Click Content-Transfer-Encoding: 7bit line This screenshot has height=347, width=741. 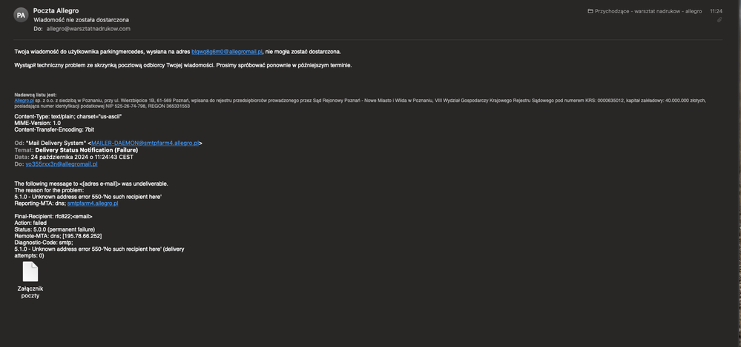click(55, 129)
